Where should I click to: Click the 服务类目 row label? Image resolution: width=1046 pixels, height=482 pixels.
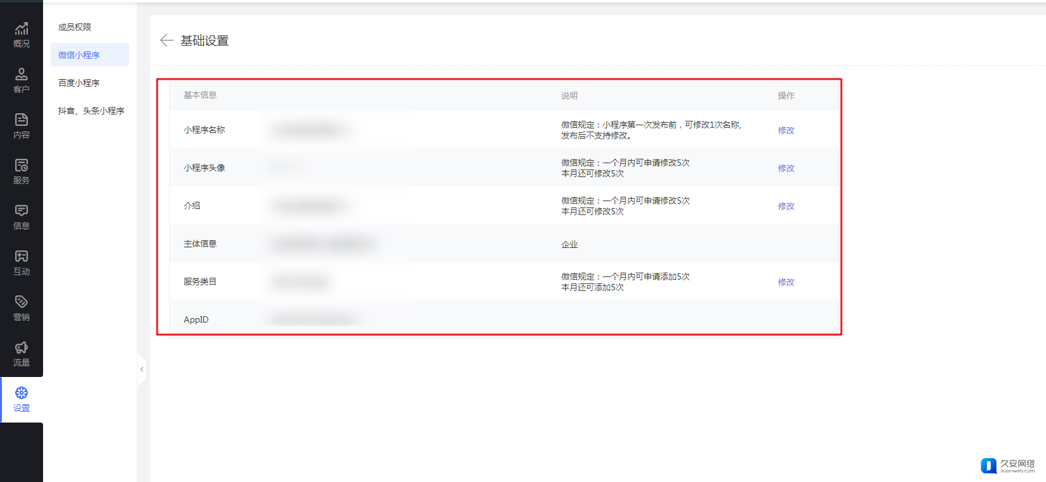pyautogui.click(x=200, y=281)
